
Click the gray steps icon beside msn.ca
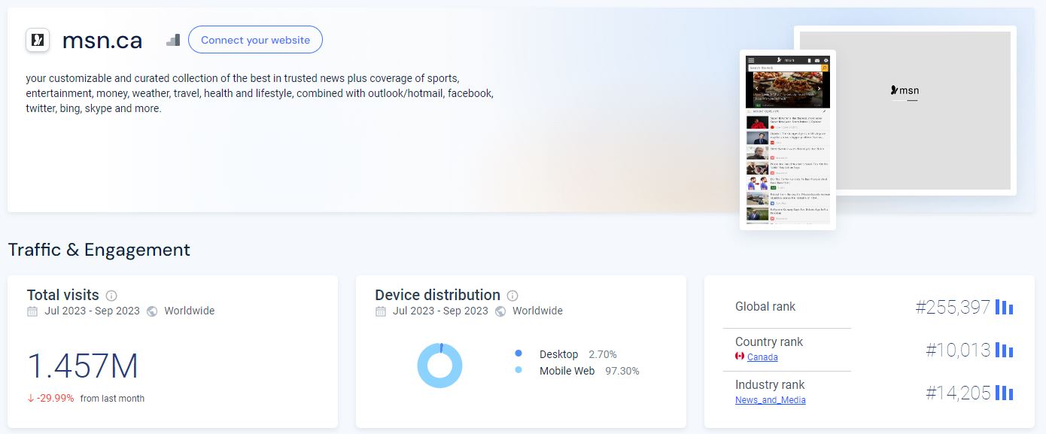coord(173,40)
